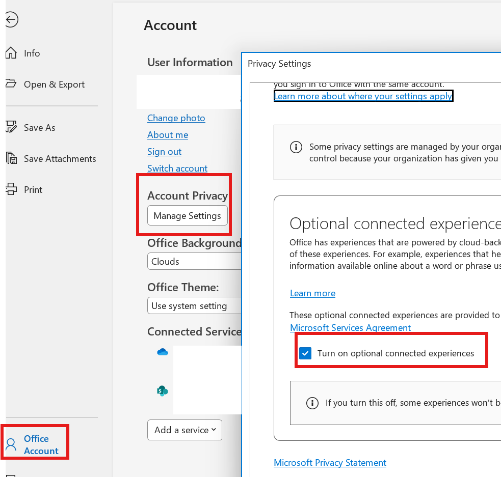Click the Sign out link
The width and height of the screenshot is (501, 477).
tap(164, 152)
